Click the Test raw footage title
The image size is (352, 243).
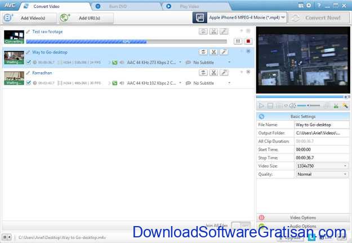(x=47, y=32)
